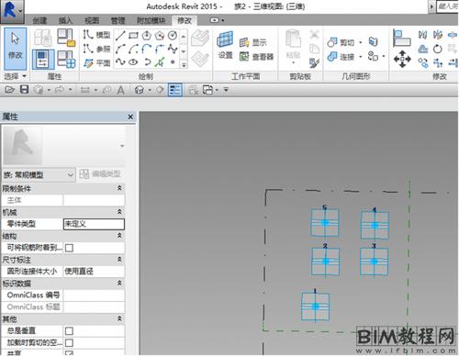Image resolution: width=459 pixels, height=356 pixels.
Task: Select the Mirror Pick Axis tool
Action: point(423,35)
